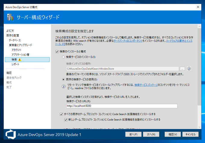Select 検索サービスのインストール radio button

[63, 57]
